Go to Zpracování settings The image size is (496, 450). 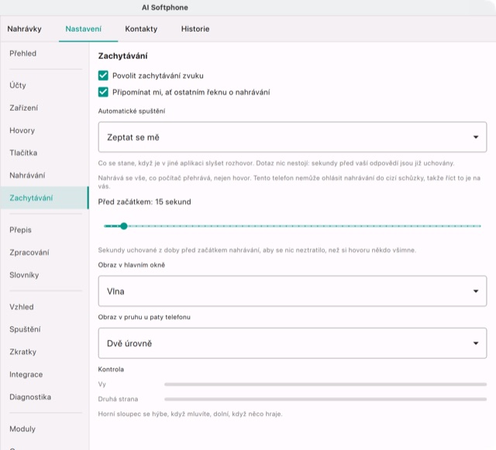44,252
